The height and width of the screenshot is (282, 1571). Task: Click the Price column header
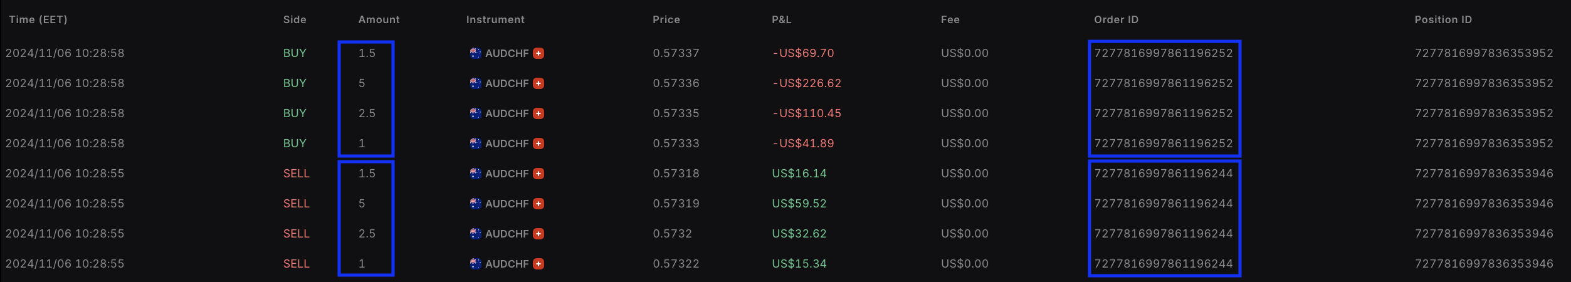click(666, 19)
